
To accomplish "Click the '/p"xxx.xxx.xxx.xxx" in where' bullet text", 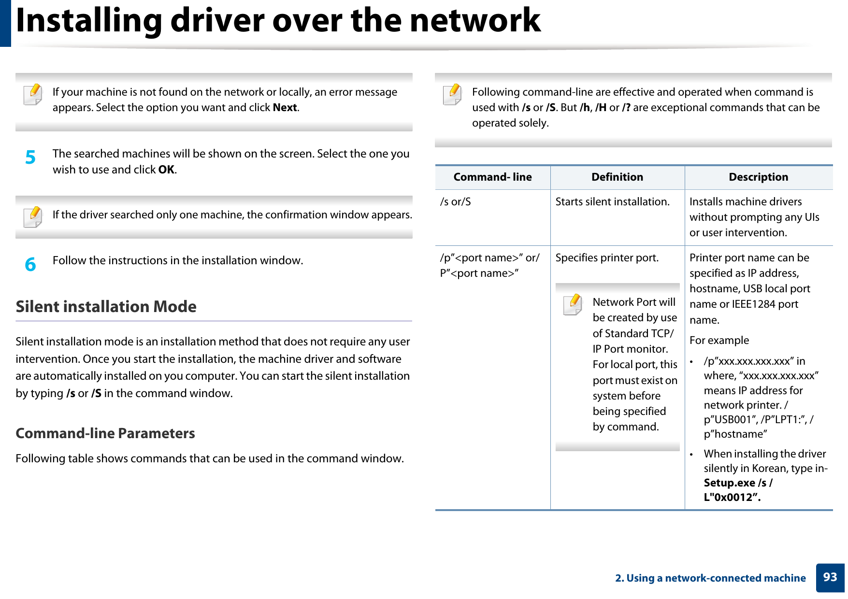I will (761, 398).
